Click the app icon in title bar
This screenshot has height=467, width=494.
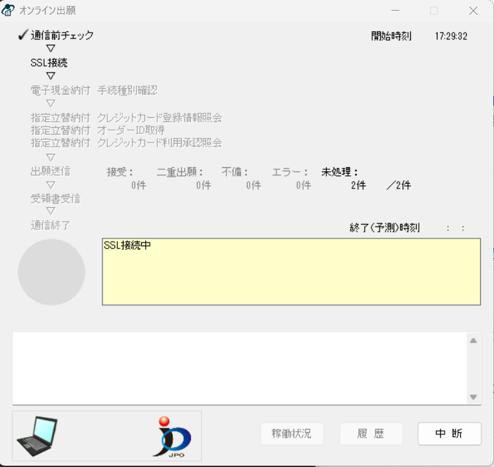[9, 11]
